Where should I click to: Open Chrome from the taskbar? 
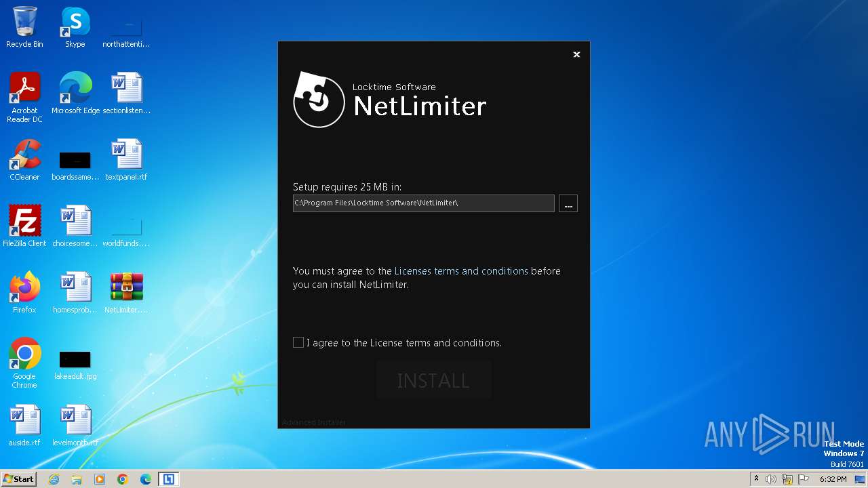[123, 479]
